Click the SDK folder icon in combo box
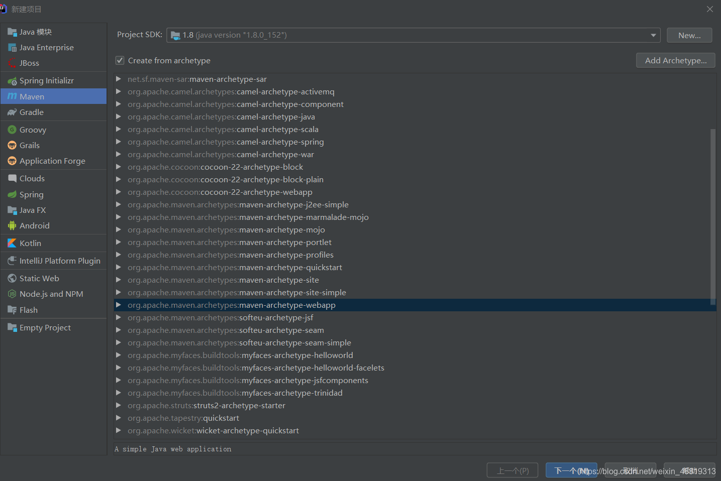This screenshot has height=481, width=721. click(175, 35)
